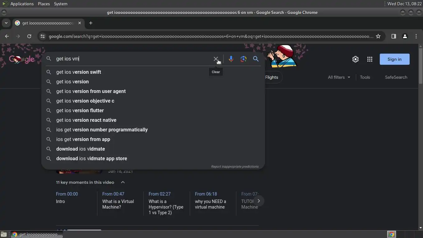Image resolution: width=423 pixels, height=238 pixels.
Task: Clear the search box text
Action: (216, 59)
